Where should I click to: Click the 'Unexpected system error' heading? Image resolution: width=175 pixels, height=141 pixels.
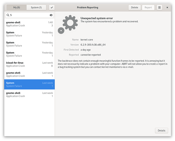(97, 18)
